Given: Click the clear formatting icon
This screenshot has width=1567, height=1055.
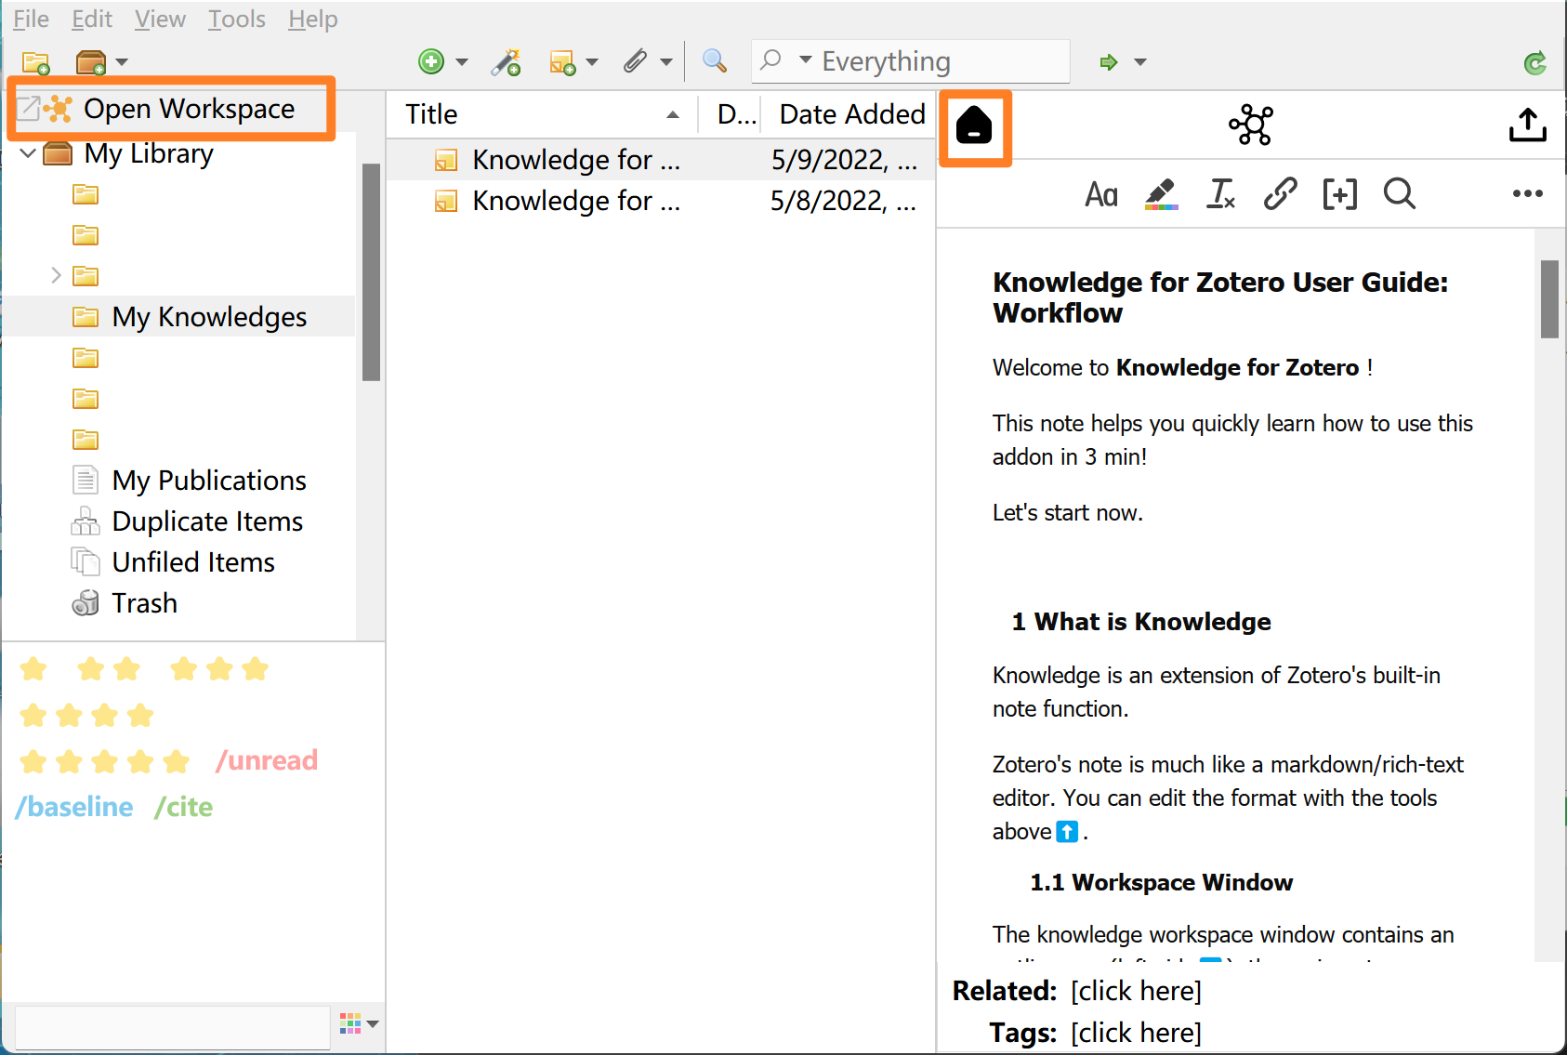Looking at the screenshot, I should tap(1220, 194).
